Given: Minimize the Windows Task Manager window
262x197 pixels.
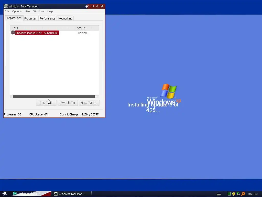Looking at the screenshot, I should click(x=93, y=6).
